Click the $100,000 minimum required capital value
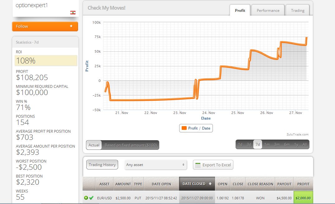 pos(32,92)
